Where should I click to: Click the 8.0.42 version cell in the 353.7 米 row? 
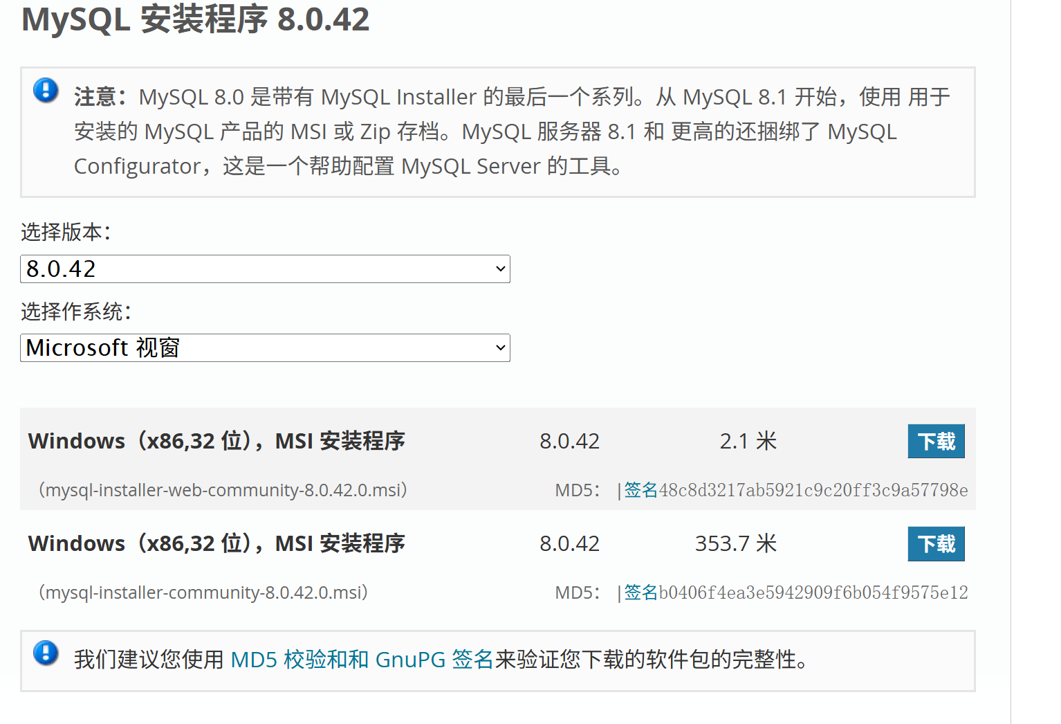[569, 543]
